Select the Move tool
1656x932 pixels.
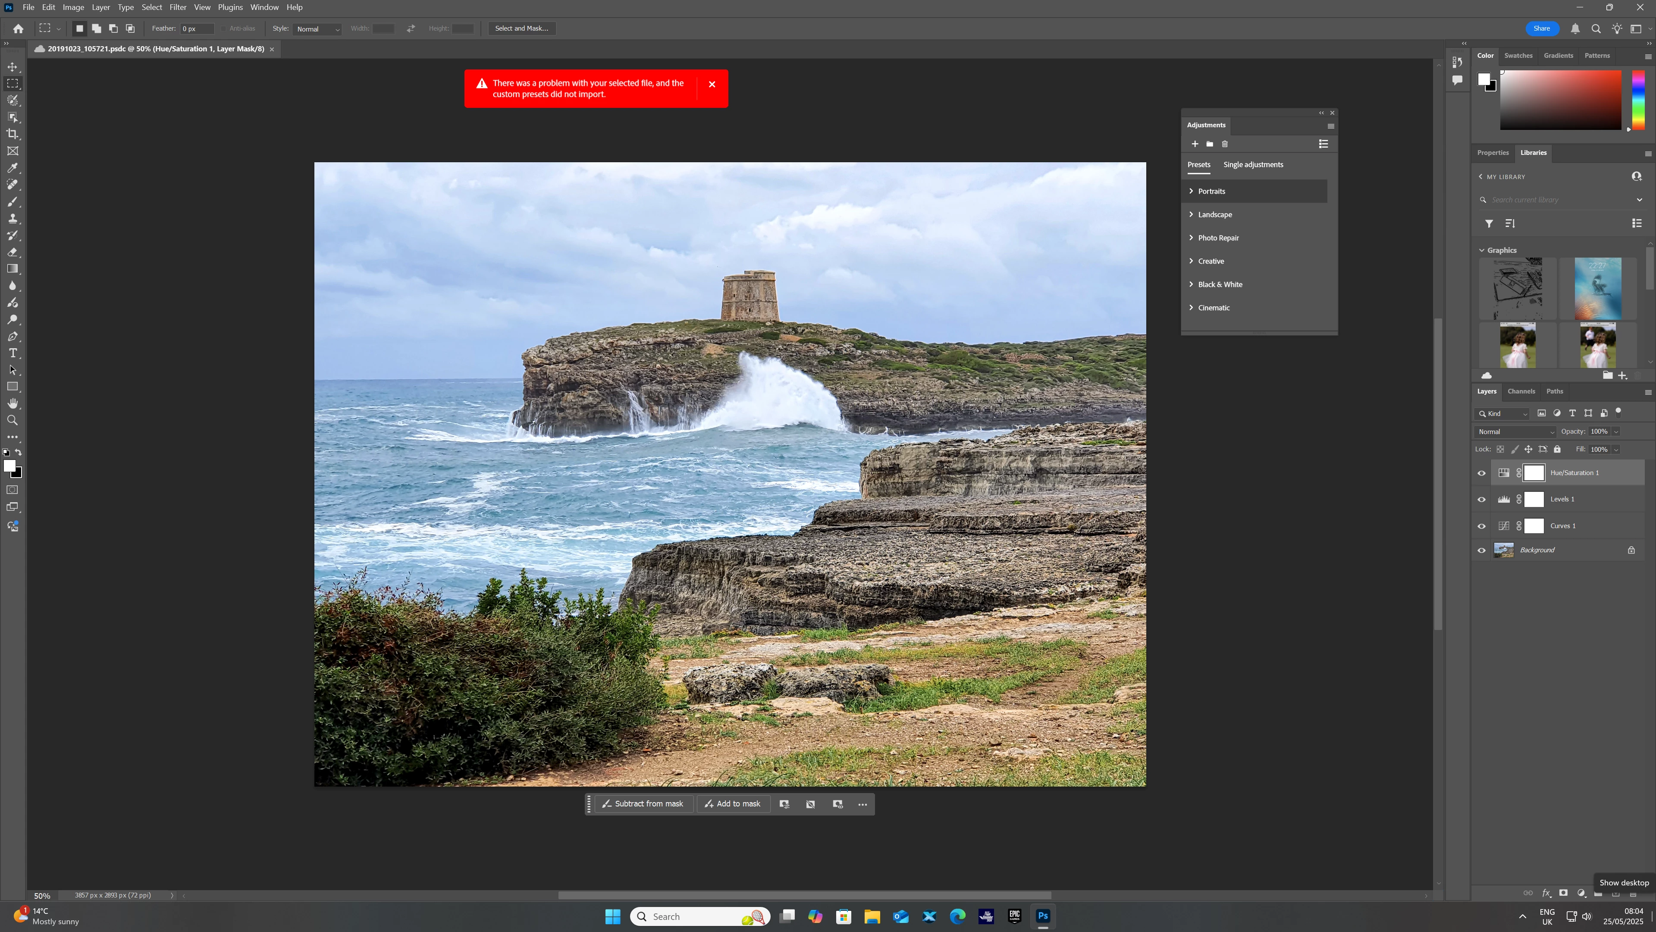[x=13, y=67]
